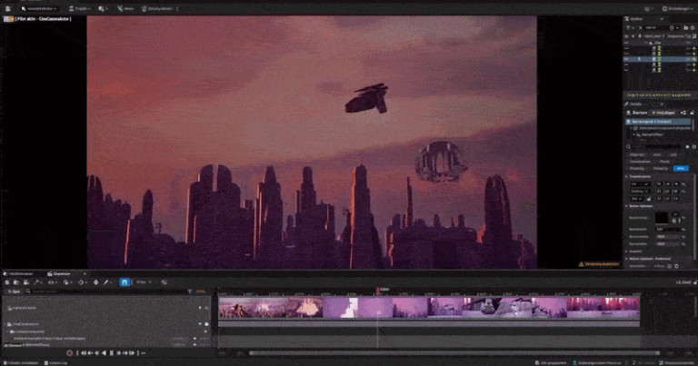
Task: Select the Sequencer tab
Action: pyautogui.click(x=62, y=272)
